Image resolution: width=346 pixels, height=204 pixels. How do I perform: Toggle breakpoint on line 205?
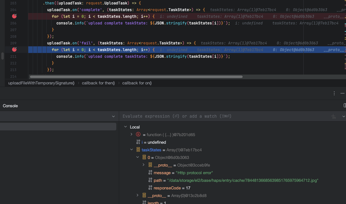[x=14, y=16]
